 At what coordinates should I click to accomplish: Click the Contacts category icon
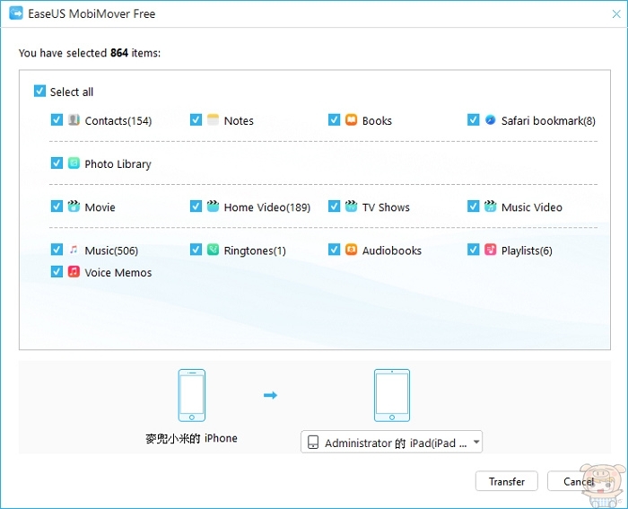(74, 120)
